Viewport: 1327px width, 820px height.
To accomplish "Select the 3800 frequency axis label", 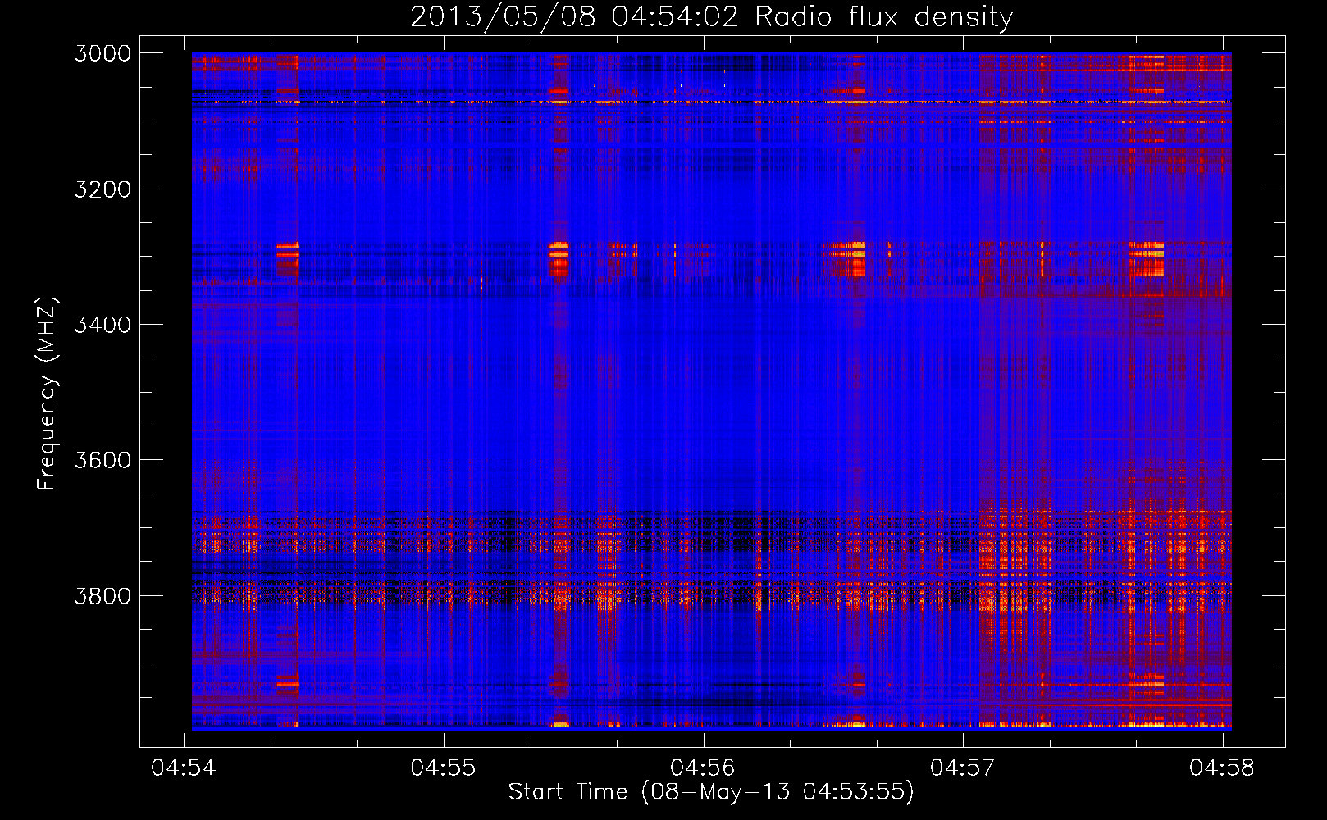I will coord(103,595).
